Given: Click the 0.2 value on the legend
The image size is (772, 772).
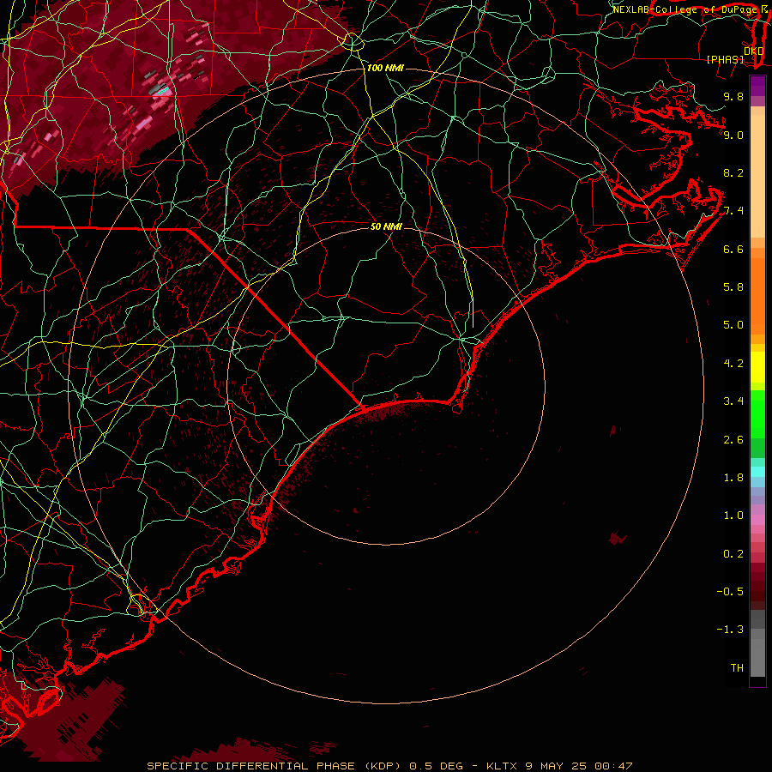Looking at the screenshot, I should pyautogui.click(x=733, y=554).
